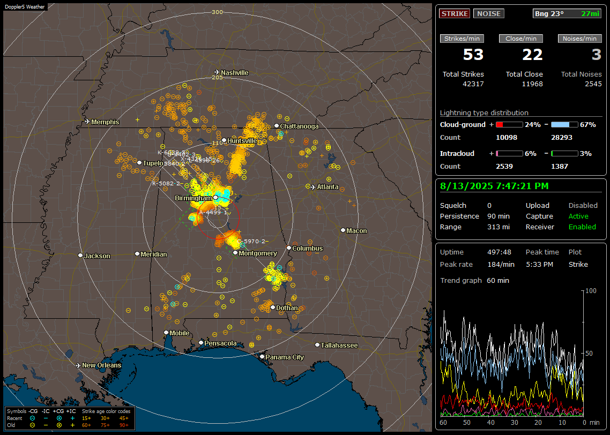The image size is (610, 435).
Task: Click the 8/13/2025 7:47:21 PM timestamp
Action: [x=494, y=186]
